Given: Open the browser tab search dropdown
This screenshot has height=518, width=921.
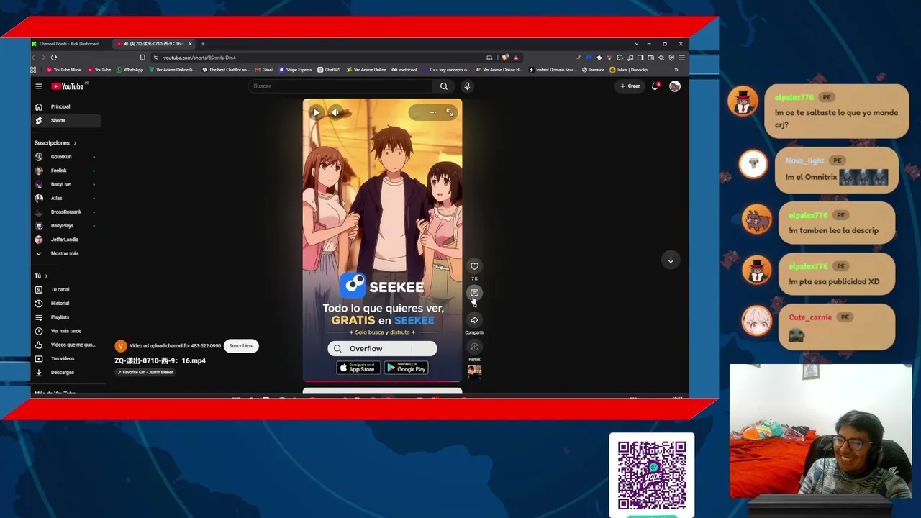Looking at the screenshot, I should (636, 44).
